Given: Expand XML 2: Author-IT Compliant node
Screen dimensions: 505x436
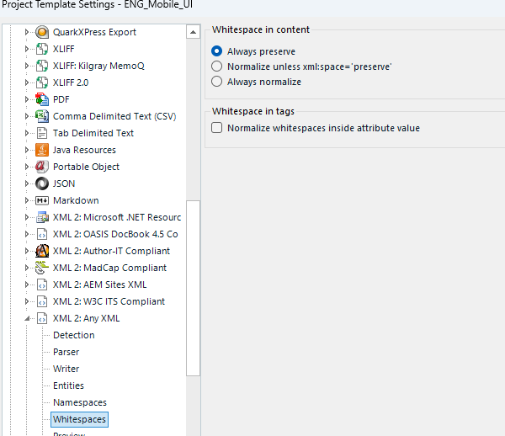Looking at the screenshot, I should coord(27,251).
